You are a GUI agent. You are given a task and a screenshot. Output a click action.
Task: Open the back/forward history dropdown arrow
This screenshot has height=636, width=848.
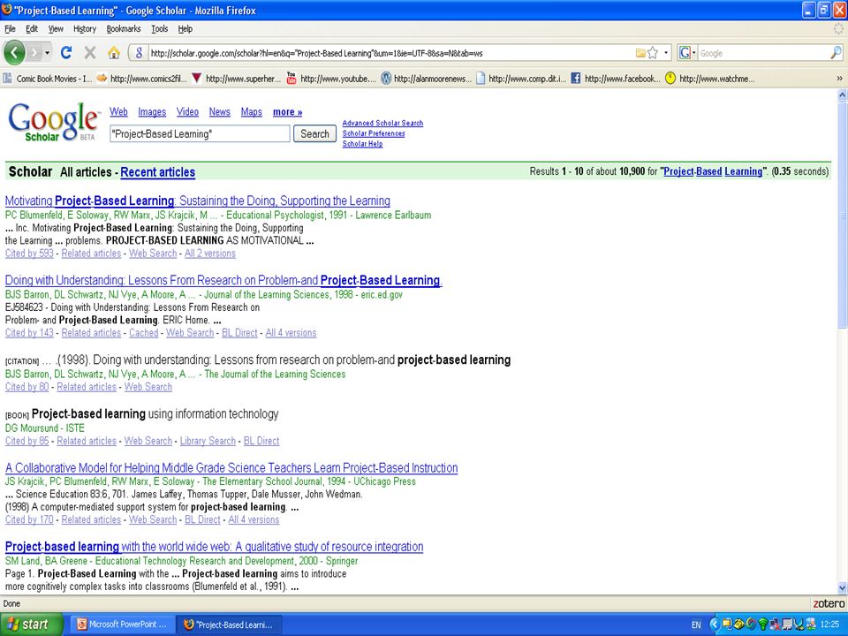click(x=47, y=53)
